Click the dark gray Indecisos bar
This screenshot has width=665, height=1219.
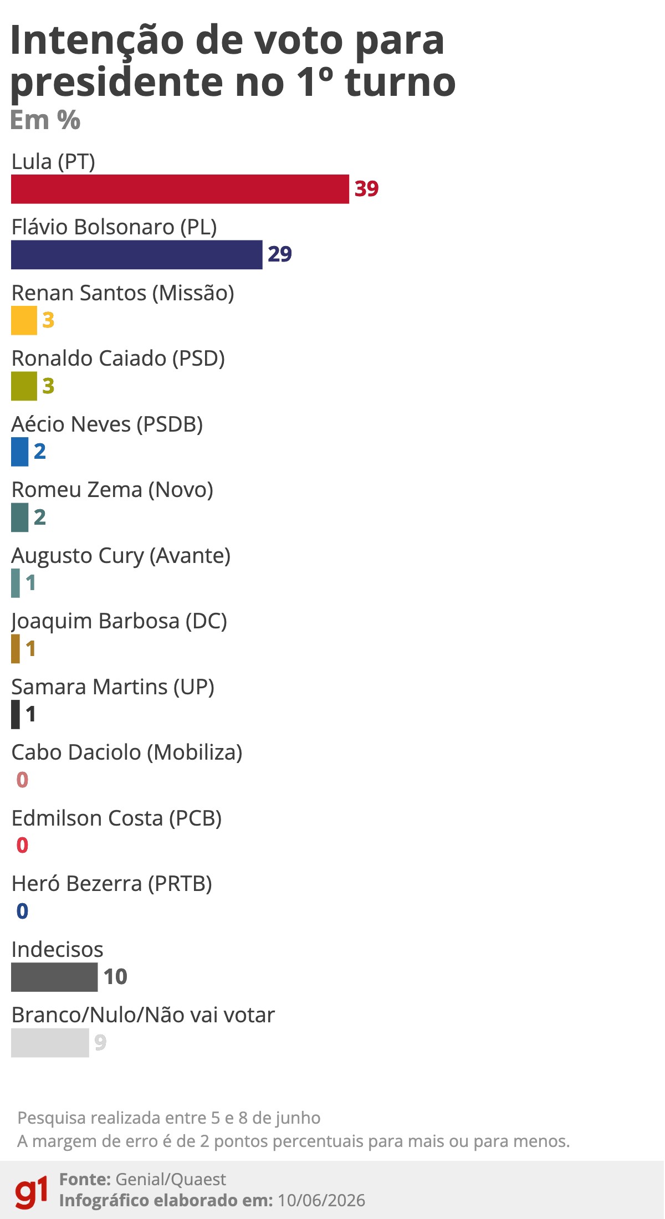pos(54,977)
